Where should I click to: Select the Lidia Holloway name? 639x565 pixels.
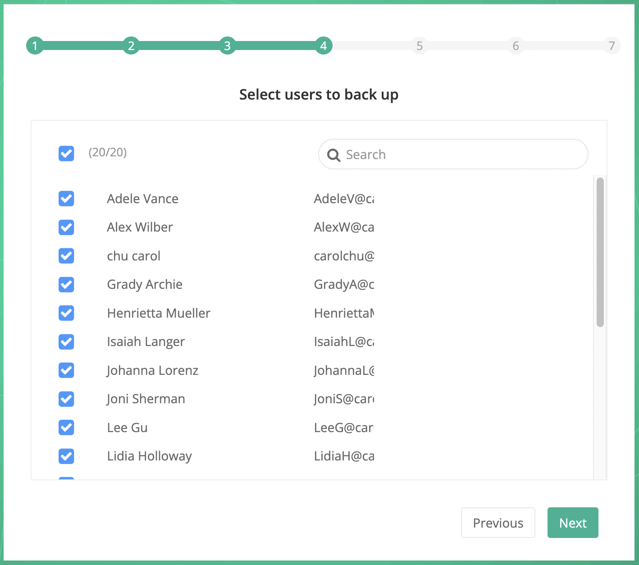(149, 456)
